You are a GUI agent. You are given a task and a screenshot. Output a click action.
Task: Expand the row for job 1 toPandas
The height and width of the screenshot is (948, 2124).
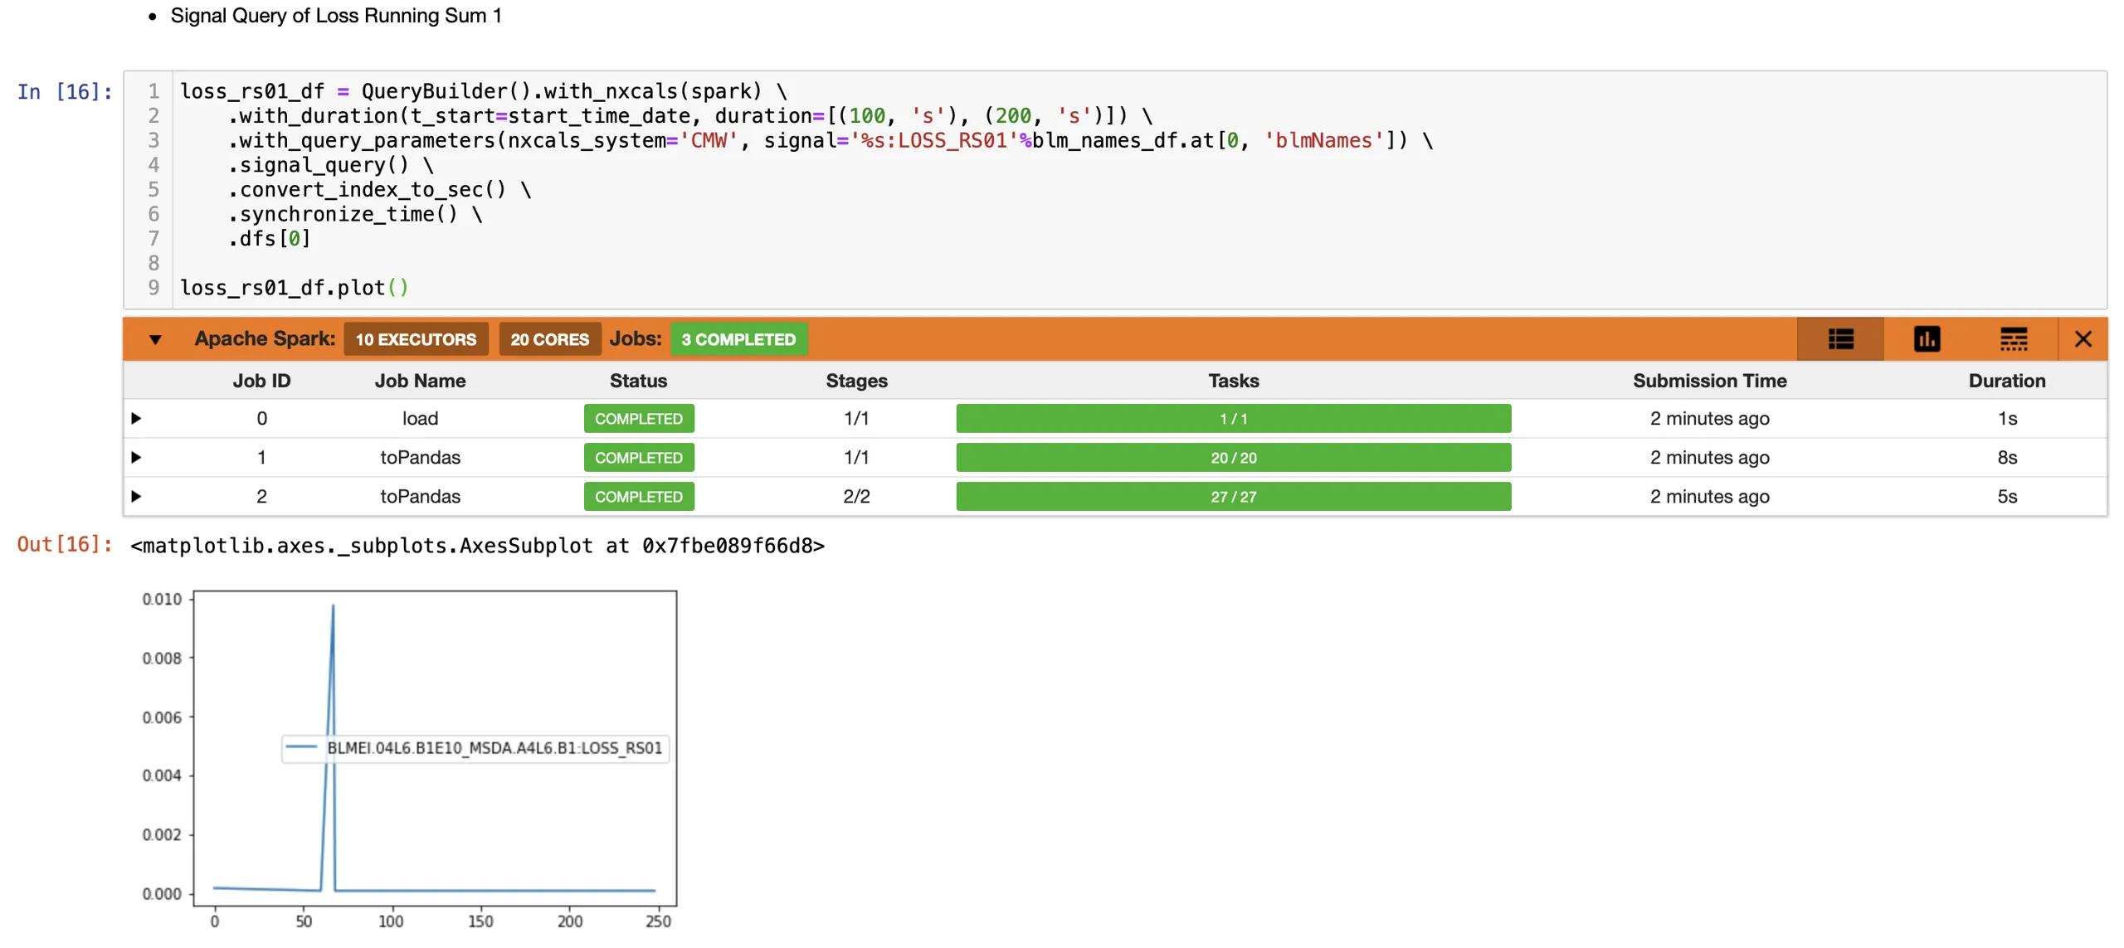(136, 457)
